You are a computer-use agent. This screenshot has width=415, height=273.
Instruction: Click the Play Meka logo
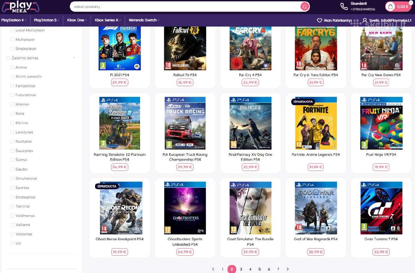click(x=20, y=7)
